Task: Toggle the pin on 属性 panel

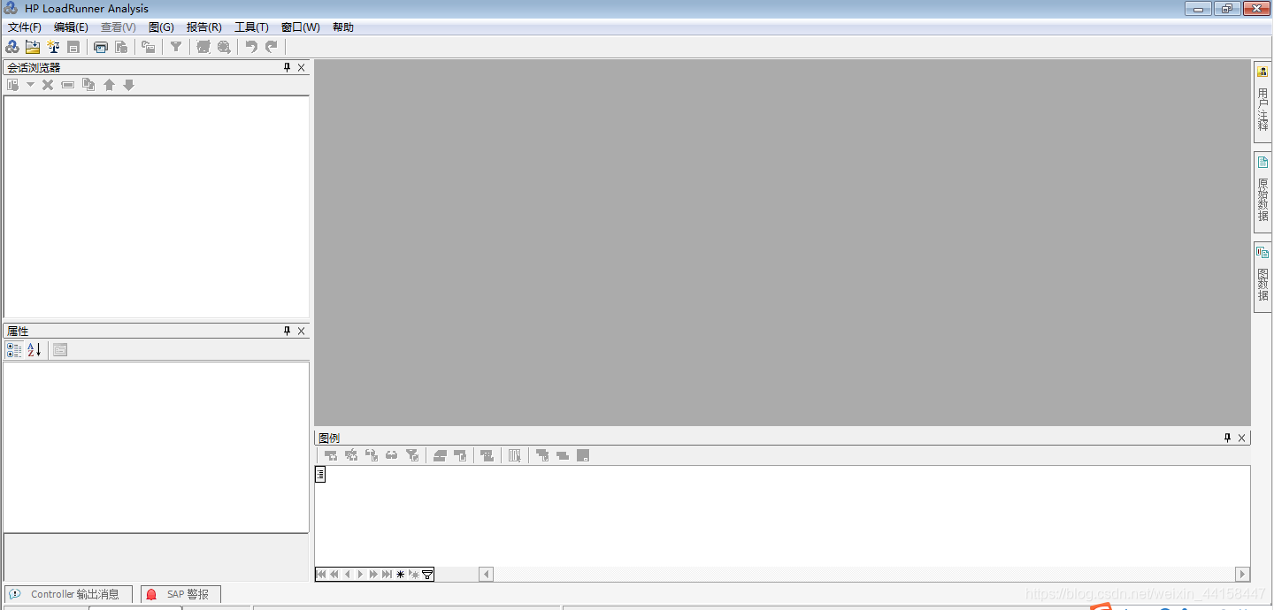Action: tap(287, 332)
